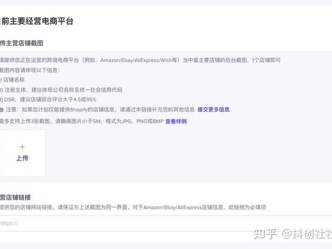Click the plus icon in upload area
Image resolution: width=332 pixels, height=249 pixels.
coord(22,147)
